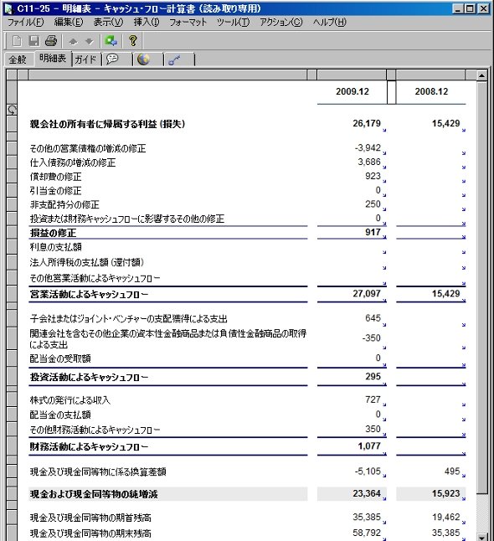
Task: Select row label 非支配持分の修正
Action: pos(64,204)
